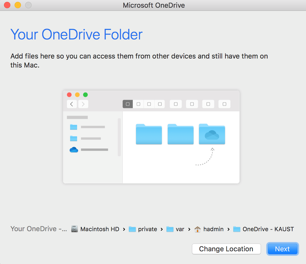Select the hadmin home icon
306x264 pixels.
point(198,229)
